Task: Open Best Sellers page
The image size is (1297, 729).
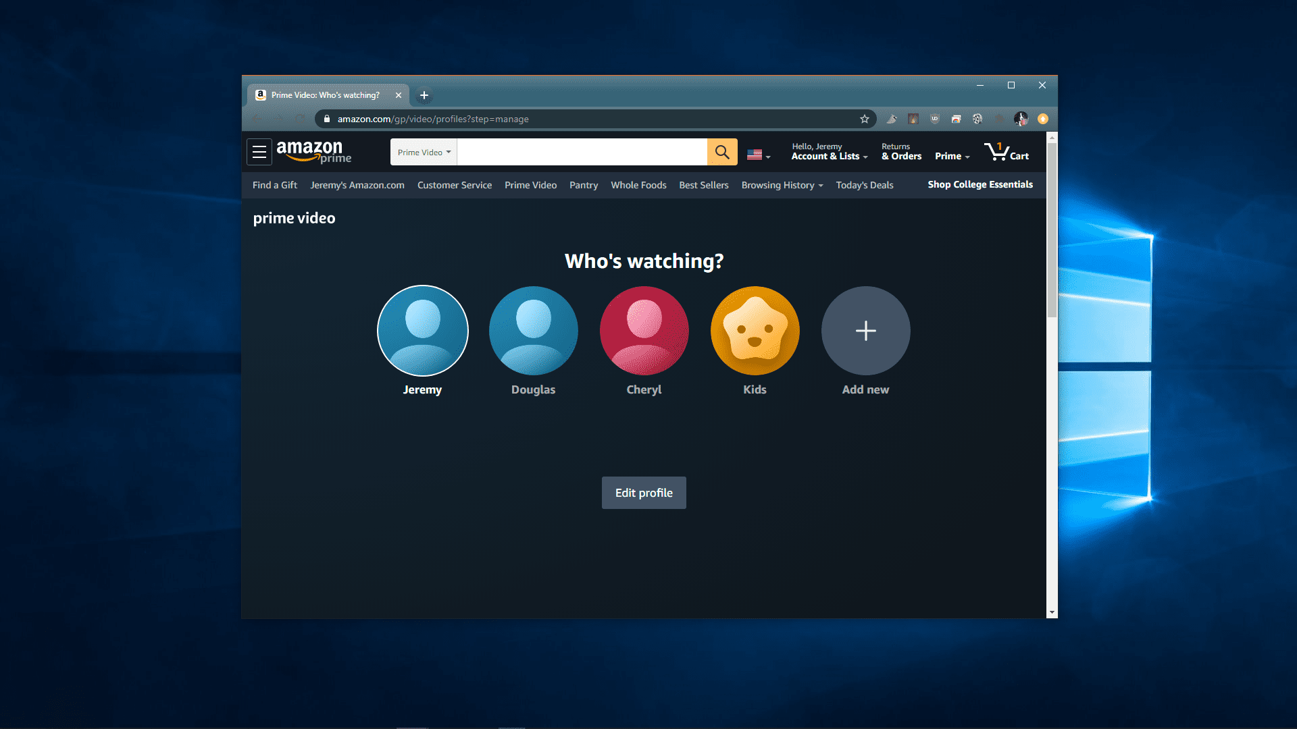Action: 704,185
